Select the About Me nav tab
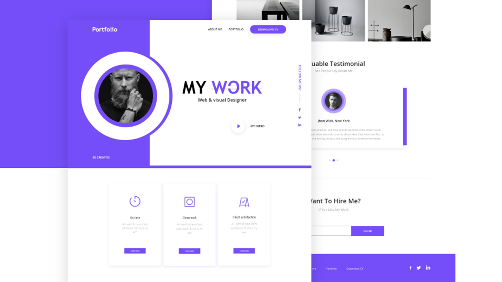The width and height of the screenshot is (502, 282). pos(214,29)
